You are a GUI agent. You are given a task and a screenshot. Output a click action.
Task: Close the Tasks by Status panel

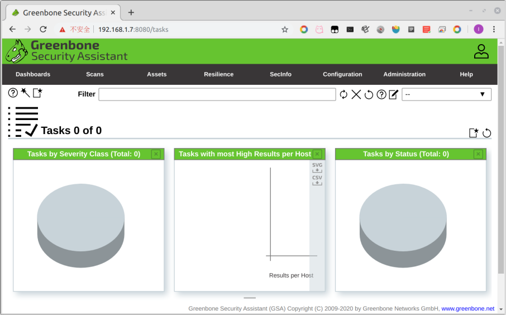tap(478, 154)
